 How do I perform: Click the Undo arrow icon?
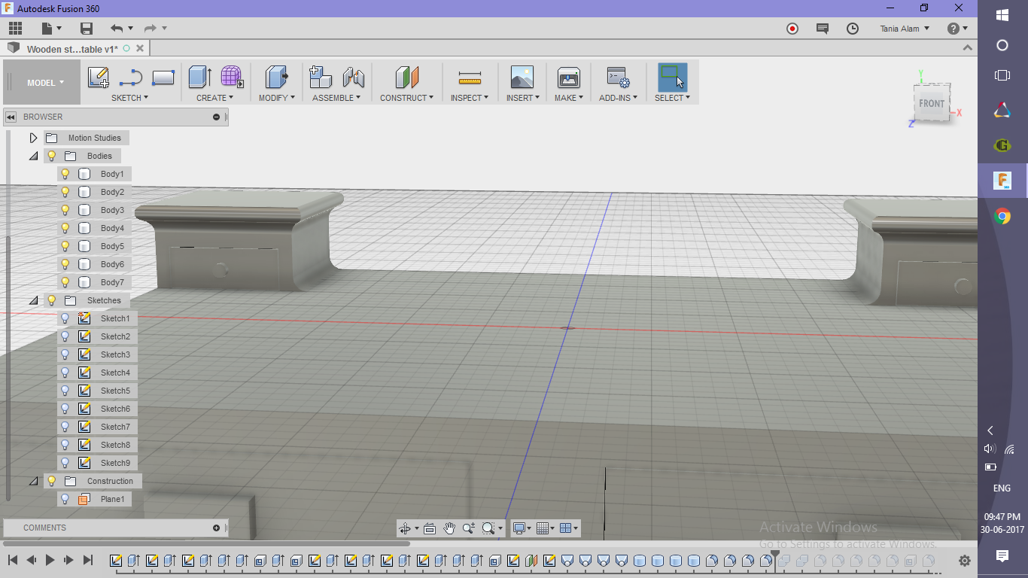click(x=117, y=29)
